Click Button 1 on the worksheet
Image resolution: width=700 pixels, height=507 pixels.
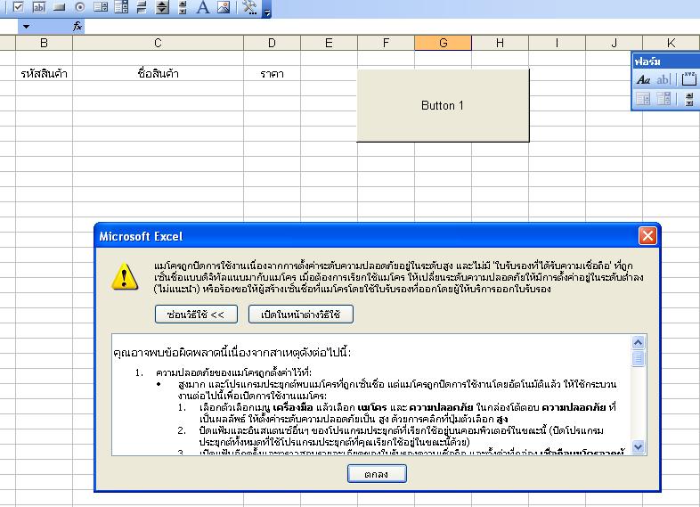pos(443,105)
